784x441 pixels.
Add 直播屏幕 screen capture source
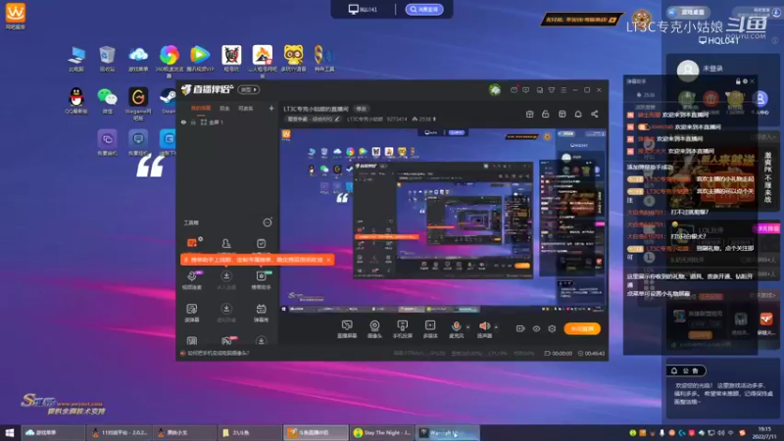pos(347,329)
